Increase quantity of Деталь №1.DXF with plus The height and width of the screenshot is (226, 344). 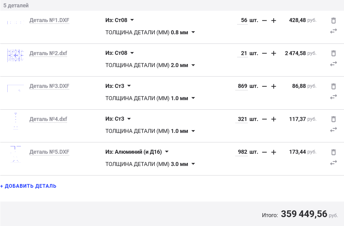pos(274,21)
